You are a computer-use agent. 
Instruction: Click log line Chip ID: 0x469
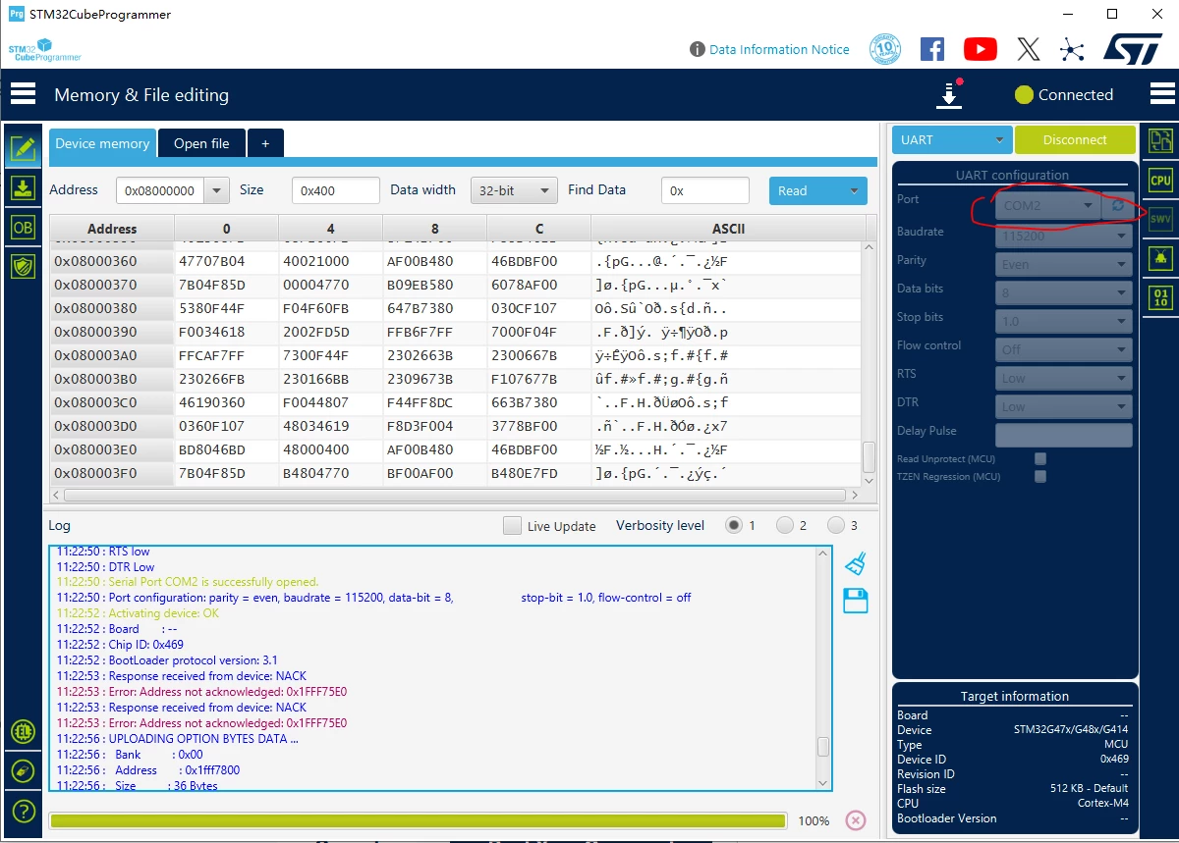point(120,645)
